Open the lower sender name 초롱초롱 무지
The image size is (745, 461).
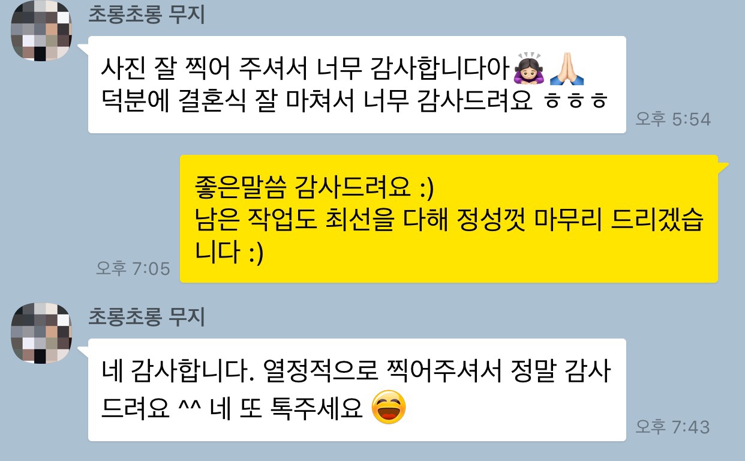[x=146, y=316]
